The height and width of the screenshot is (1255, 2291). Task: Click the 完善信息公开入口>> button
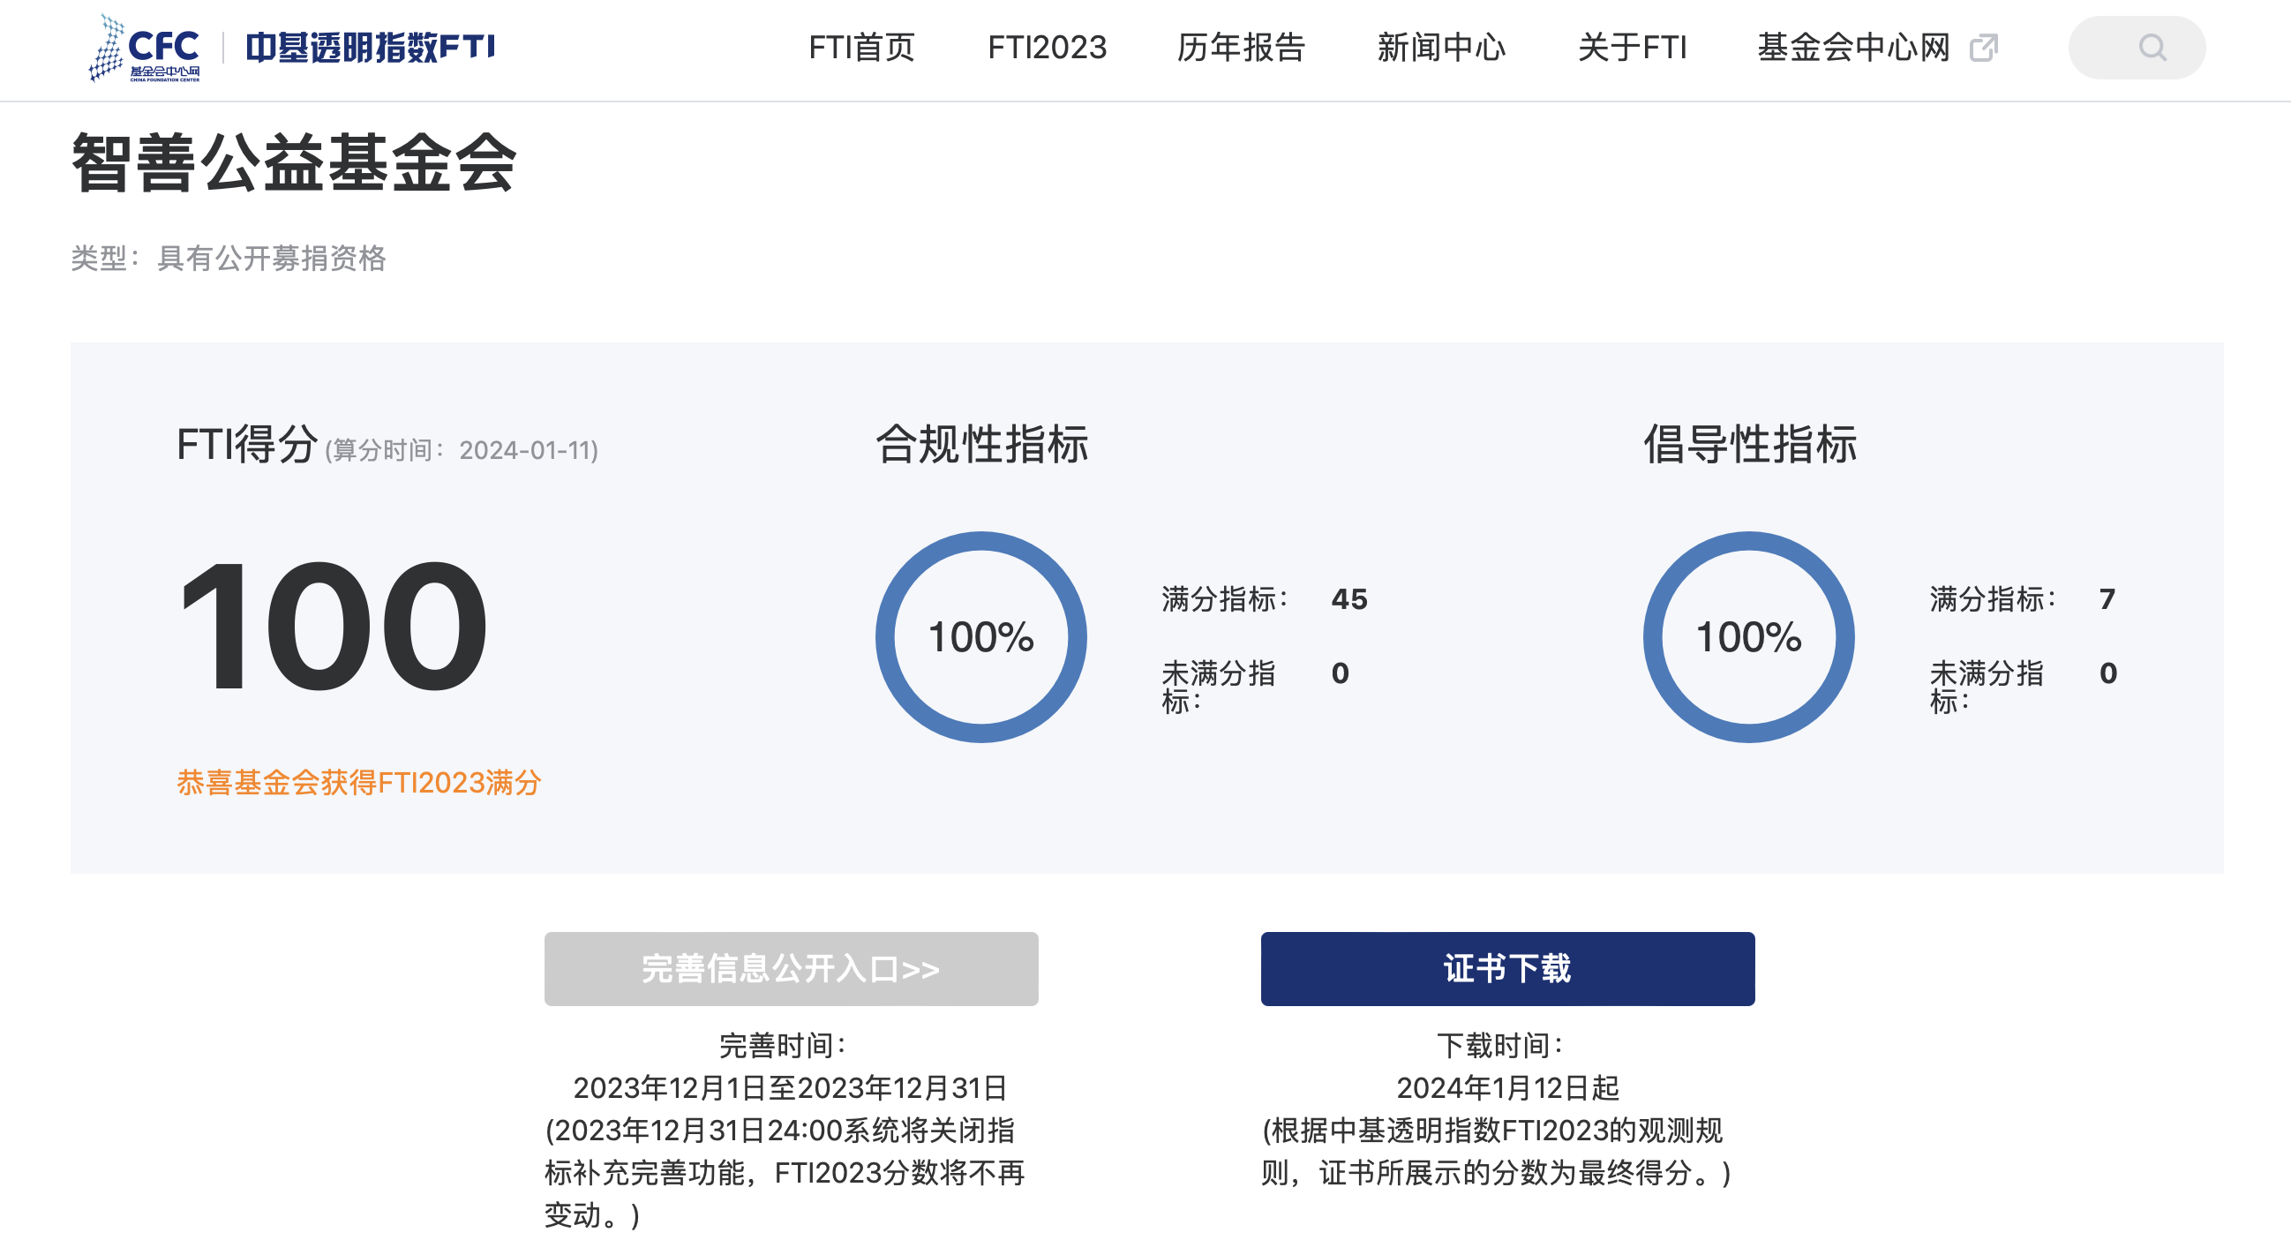click(791, 968)
